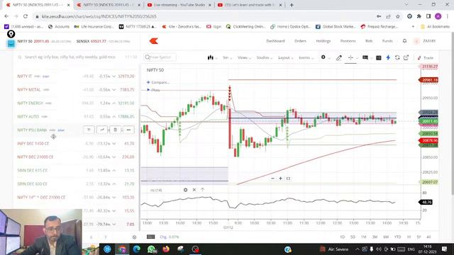Screen dimensions: 454x255
Task: Move RSI (14) panel up
Action: 202,190
